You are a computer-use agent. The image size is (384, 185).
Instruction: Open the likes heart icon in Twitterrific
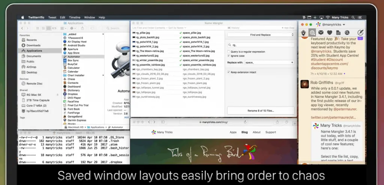(x=329, y=33)
